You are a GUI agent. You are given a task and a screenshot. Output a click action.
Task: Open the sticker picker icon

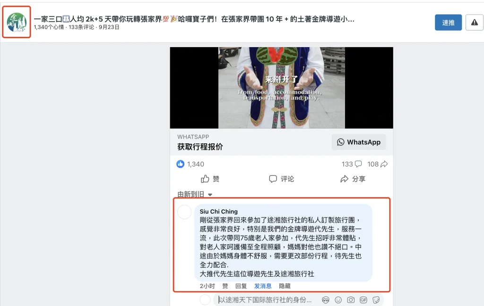(x=376, y=300)
